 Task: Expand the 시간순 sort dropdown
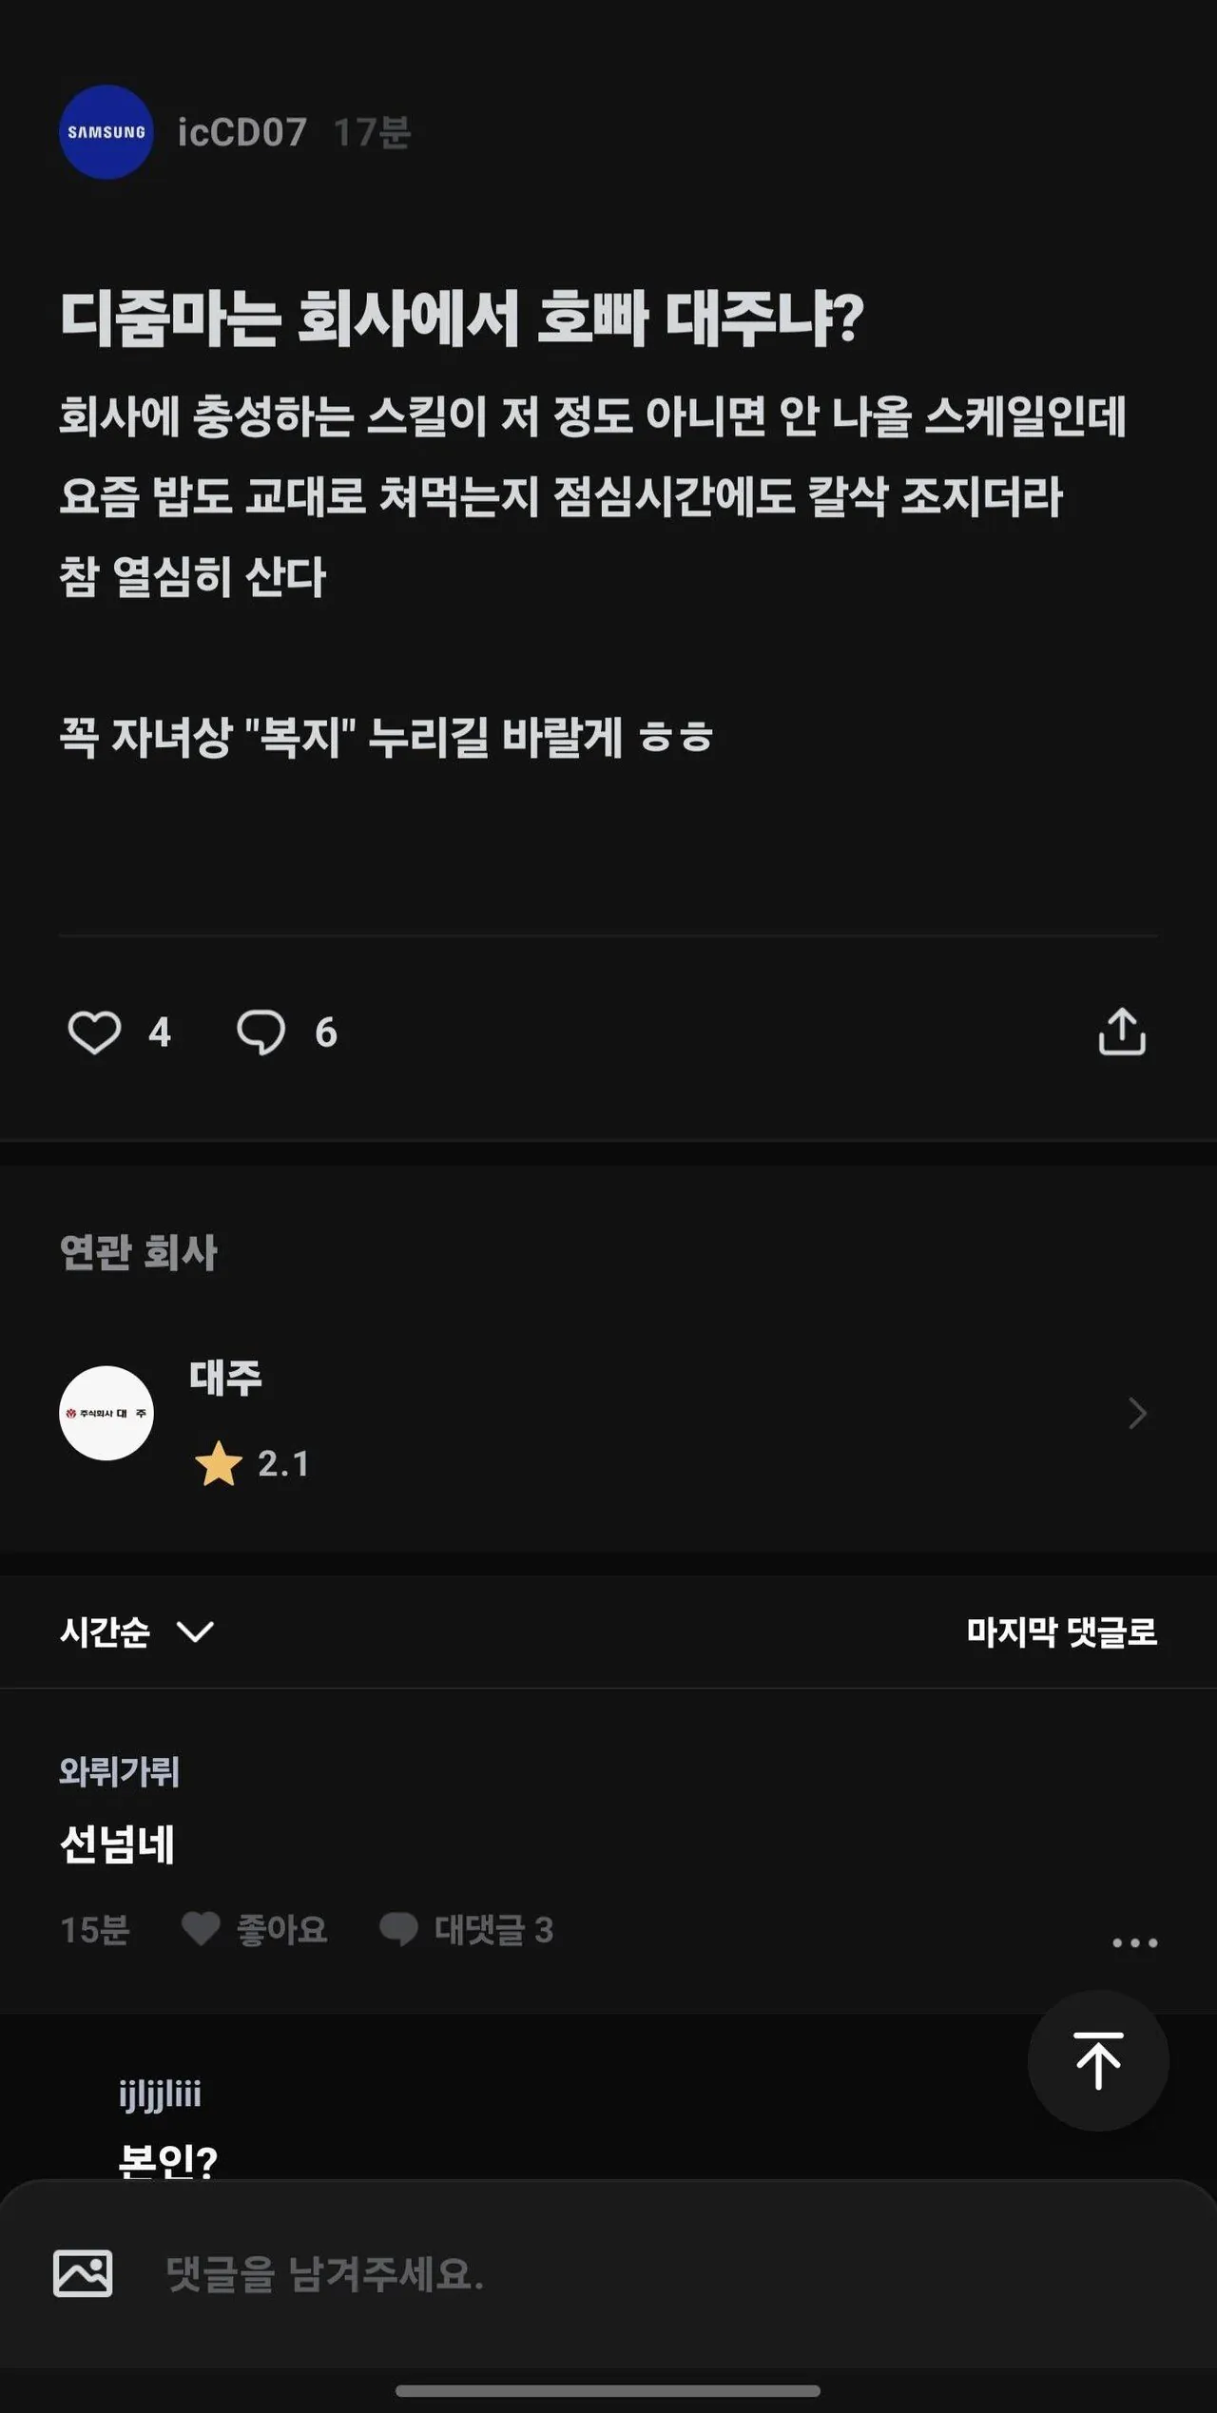138,1631
